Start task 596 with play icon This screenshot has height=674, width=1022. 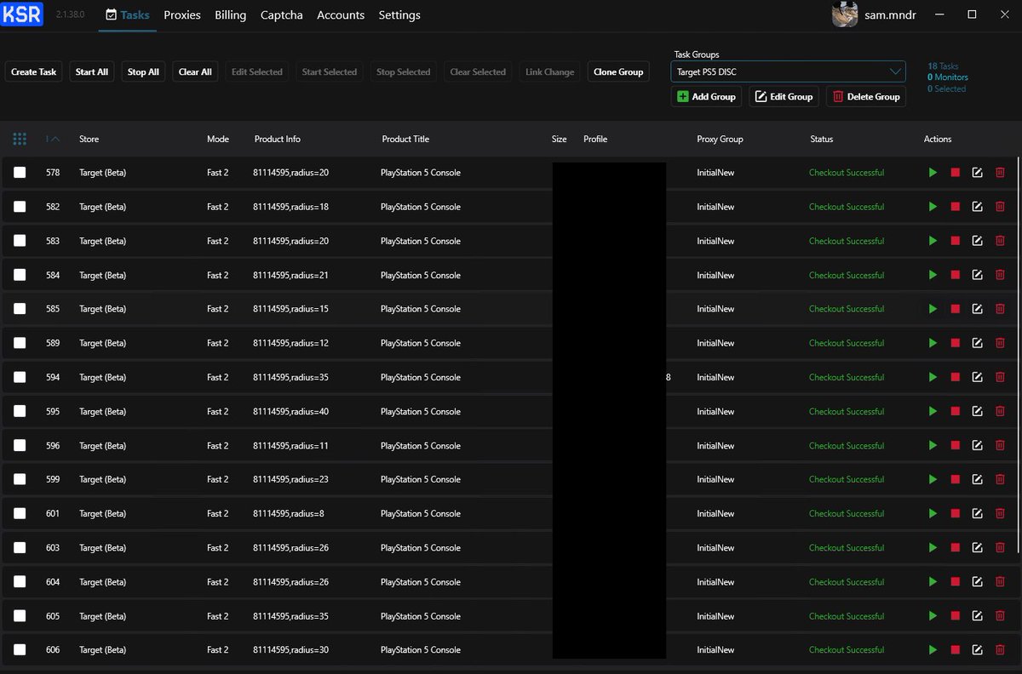933,445
